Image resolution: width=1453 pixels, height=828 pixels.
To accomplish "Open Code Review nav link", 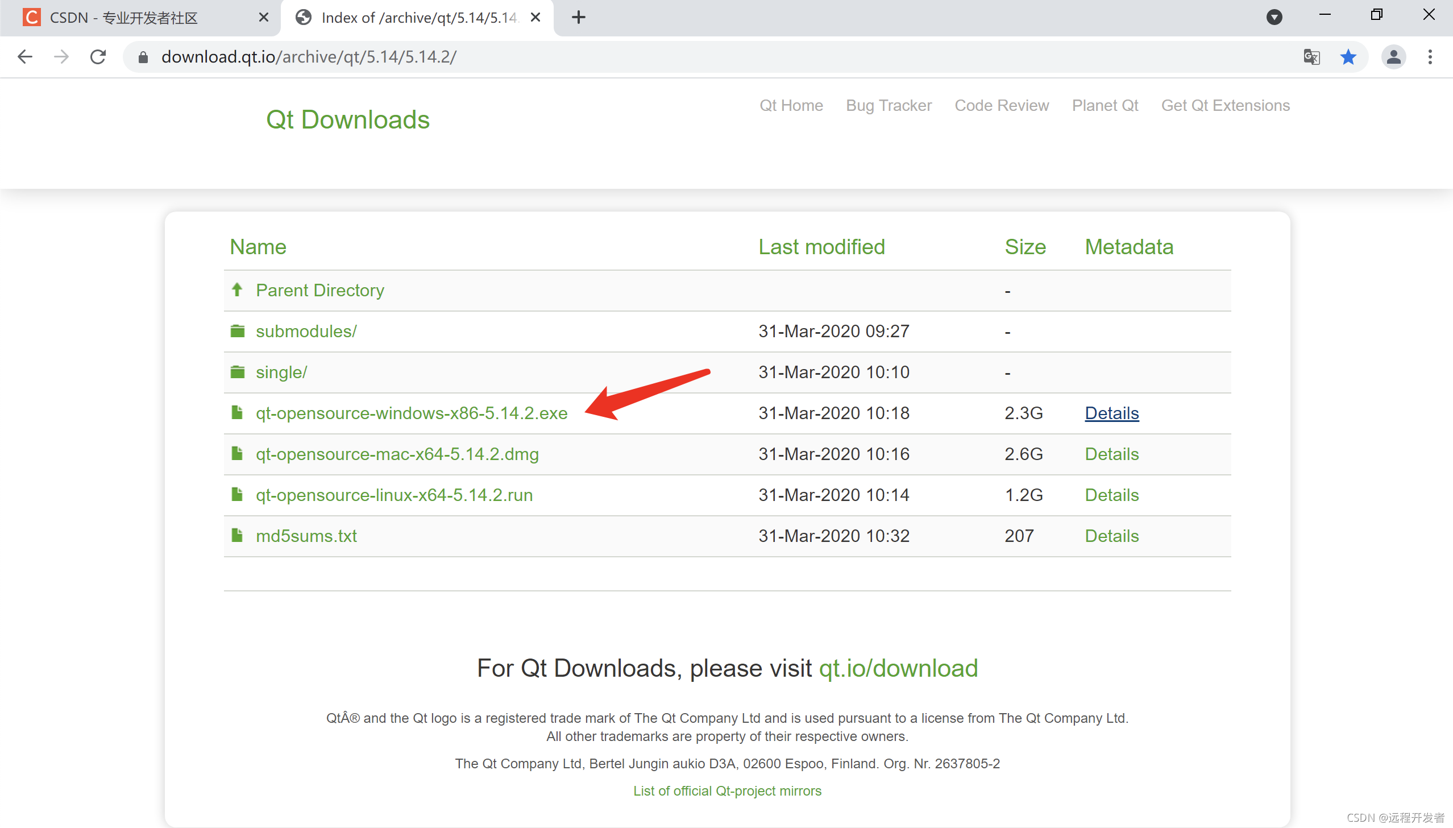I will [x=1002, y=106].
